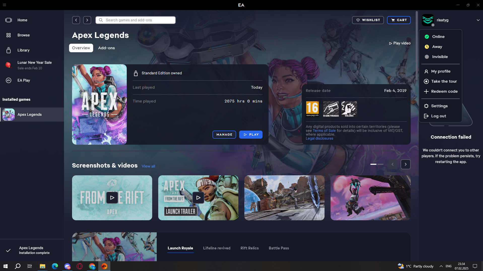Click the EA app taskbar icon
This screenshot has width=483, height=271.
(x=104, y=266)
